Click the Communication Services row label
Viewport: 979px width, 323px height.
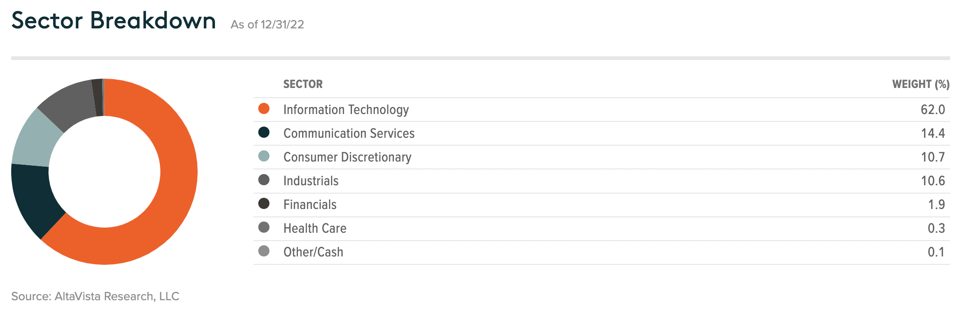coord(349,133)
